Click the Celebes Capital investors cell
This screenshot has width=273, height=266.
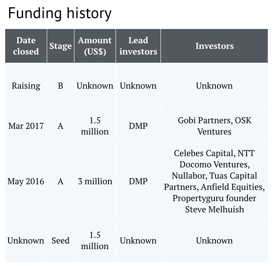(214, 181)
